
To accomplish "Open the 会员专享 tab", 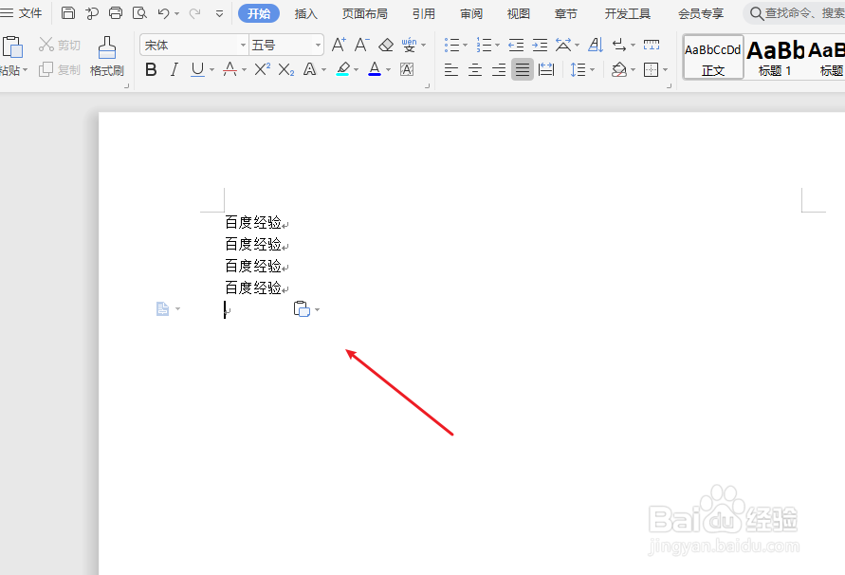I will (701, 13).
